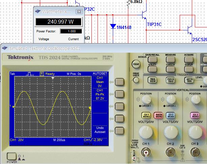Click the TIP31C transistor symbol
This screenshot has width=207, height=164.
[145, 15]
